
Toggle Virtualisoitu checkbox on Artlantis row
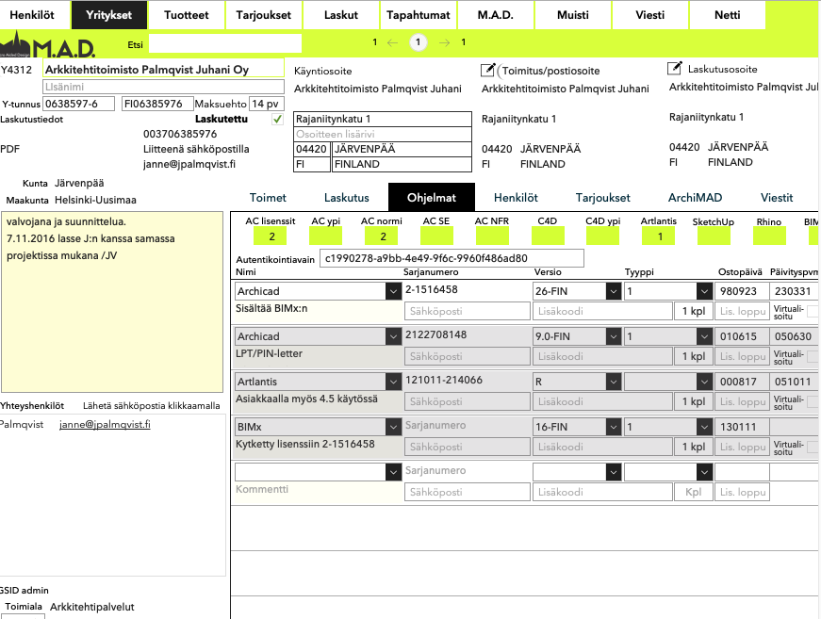[813, 401]
